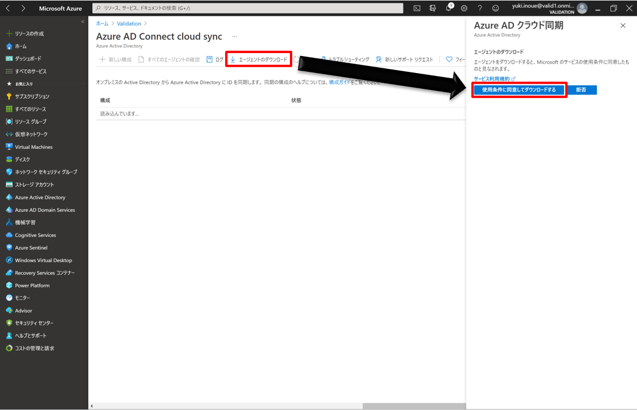
Task: Open the feedback smiley icon
Action: [496, 8]
